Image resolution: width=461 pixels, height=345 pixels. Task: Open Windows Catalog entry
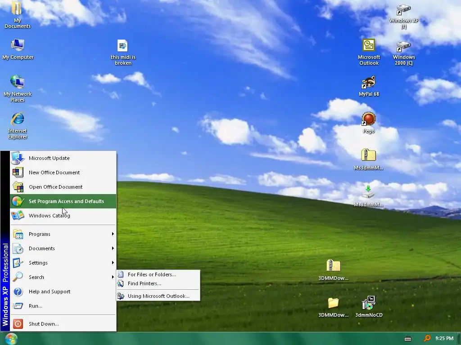[x=63, y=216]
